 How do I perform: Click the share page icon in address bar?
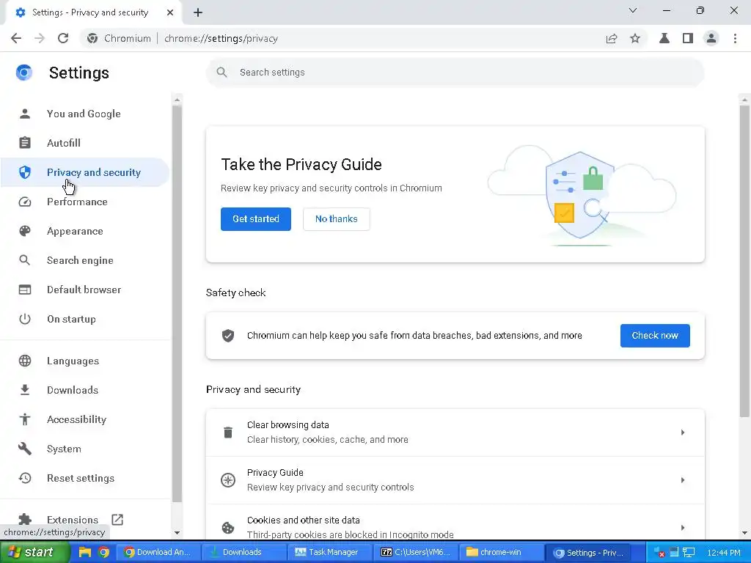[611, 38]
